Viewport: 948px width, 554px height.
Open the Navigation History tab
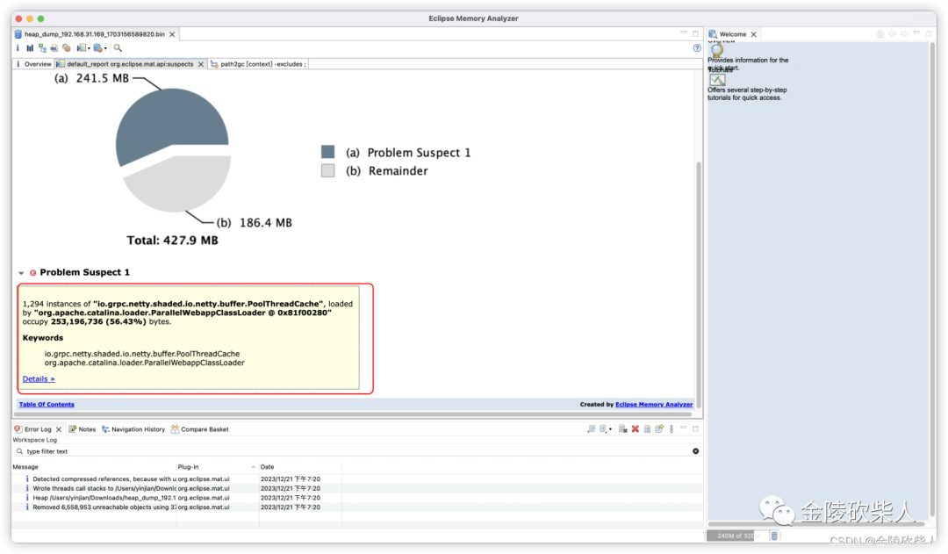coord(133,429)
